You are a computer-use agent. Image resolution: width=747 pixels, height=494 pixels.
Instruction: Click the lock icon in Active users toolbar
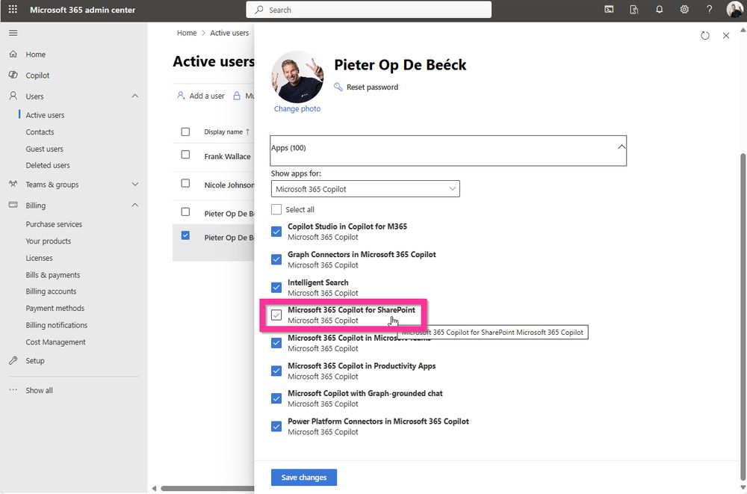pos(237,96)
